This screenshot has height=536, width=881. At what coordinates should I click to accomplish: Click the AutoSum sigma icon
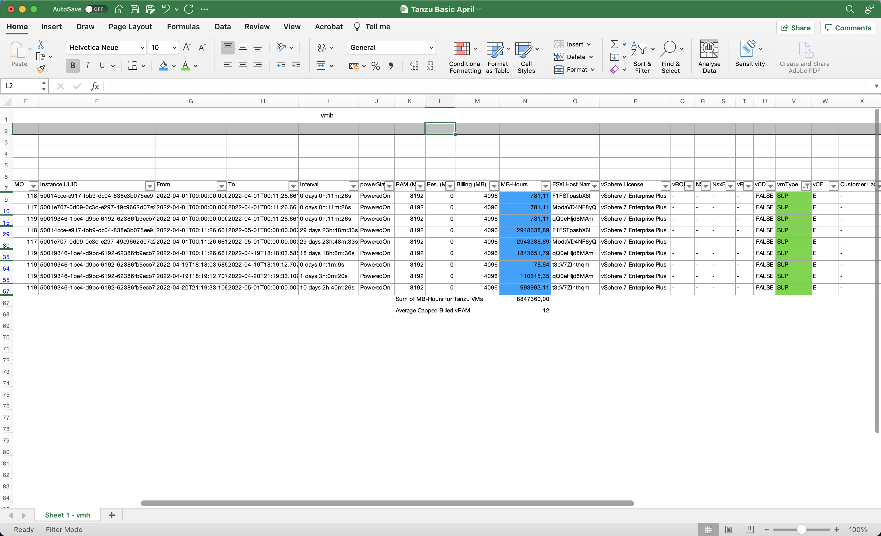[614, 44]
